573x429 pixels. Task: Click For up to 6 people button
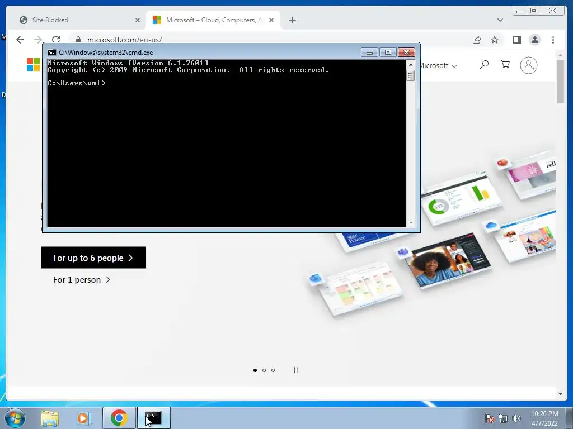[93, 258]
